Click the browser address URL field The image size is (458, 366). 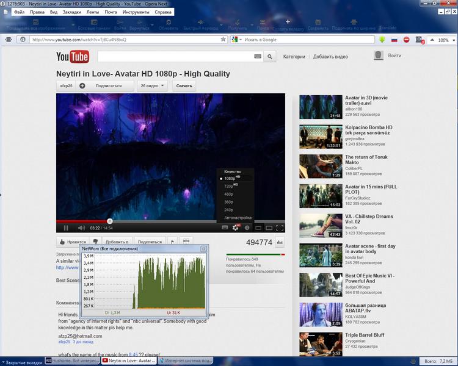coord(125,40)
